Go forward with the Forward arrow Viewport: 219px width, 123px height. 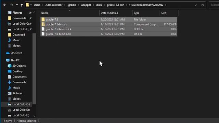11,5
